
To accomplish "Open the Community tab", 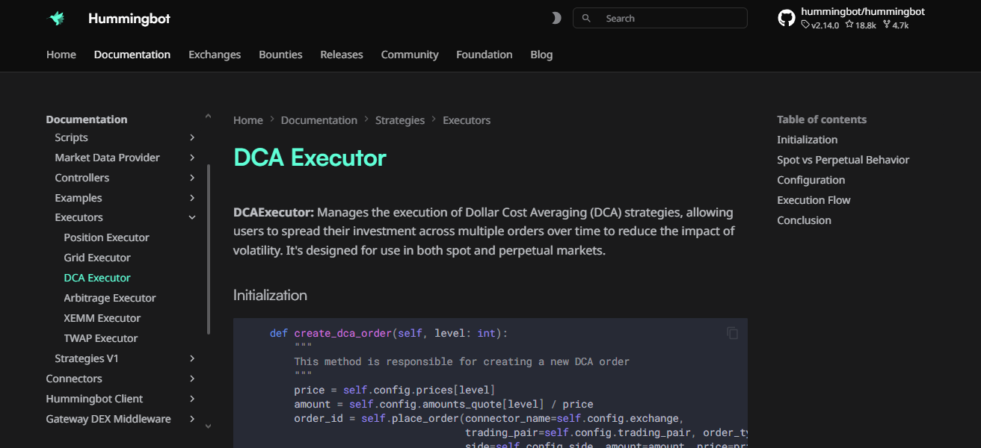I will (410, 55).
